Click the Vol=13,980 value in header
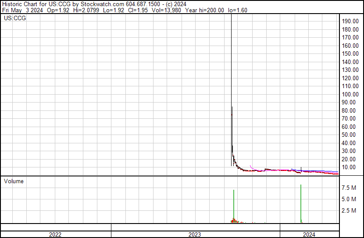 [x=166, y=10]
